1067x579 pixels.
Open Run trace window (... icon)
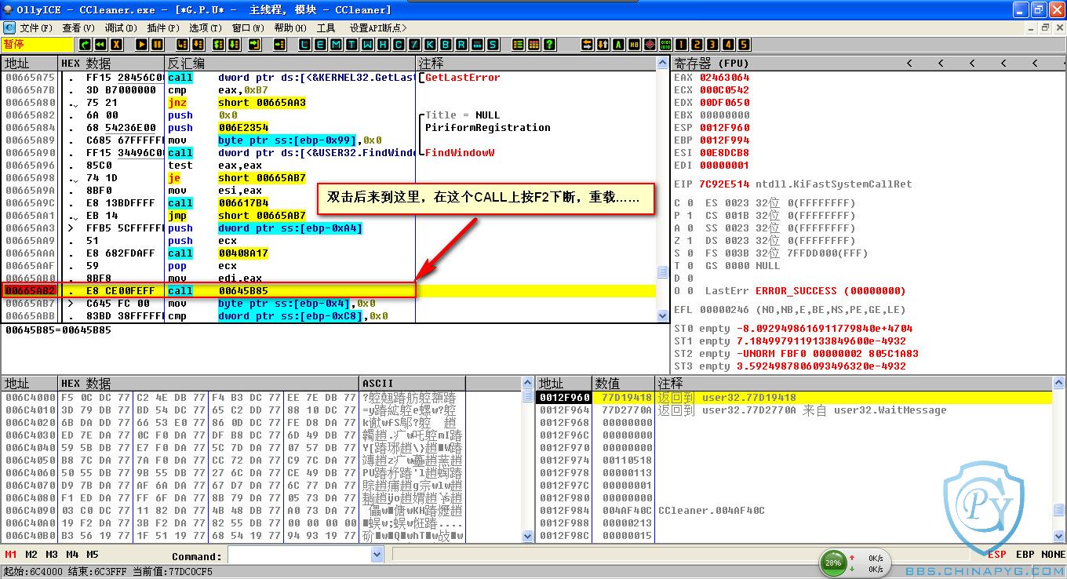coord(477,45)
